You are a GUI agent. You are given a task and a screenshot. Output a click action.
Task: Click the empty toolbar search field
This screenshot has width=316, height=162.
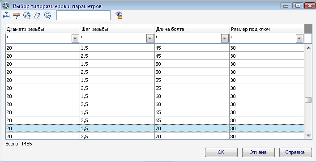(83, 15)
